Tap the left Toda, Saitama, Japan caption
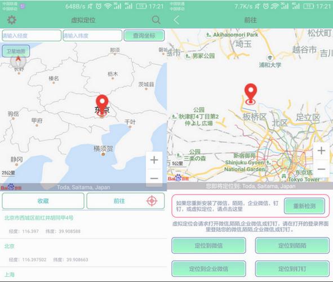Viewport: 333px width, 282px height. click(x=83, y=187)
